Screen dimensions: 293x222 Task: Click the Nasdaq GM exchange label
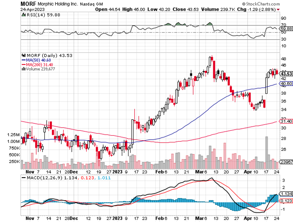91,4
